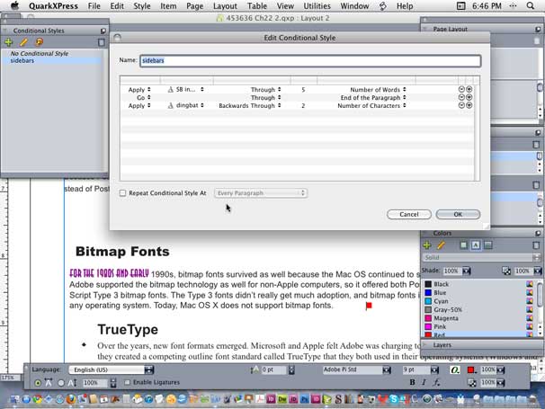545x409 pixels.
Task: Click the duplicate icon in Conditional Styles palette
Action: 39,42
